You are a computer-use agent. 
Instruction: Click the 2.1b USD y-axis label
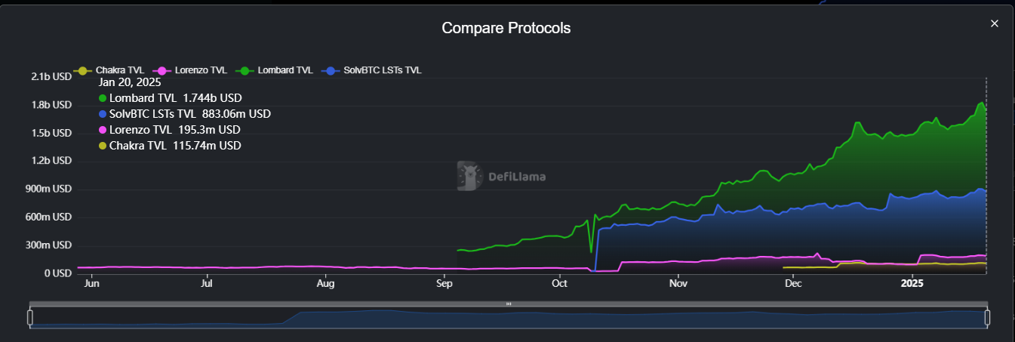pos(51,76)
